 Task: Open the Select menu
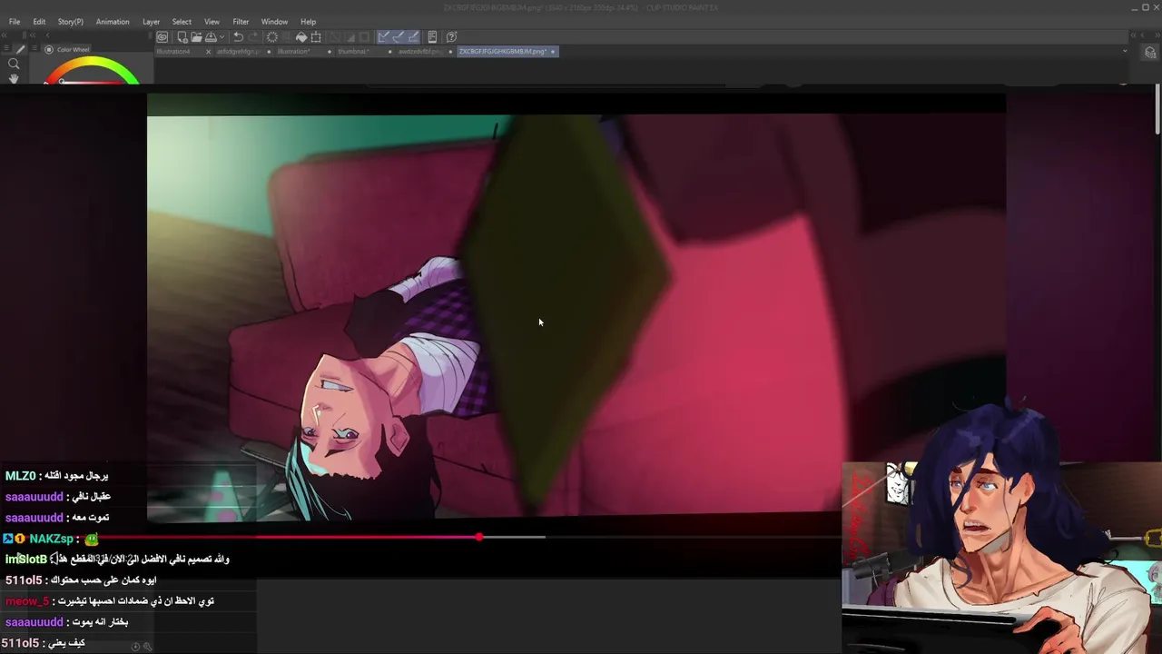(x=182, y=22)
